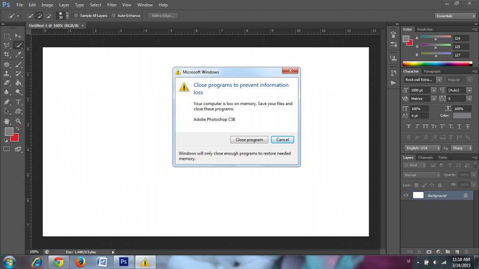Toggle Strikethrough in Character panel

[x=468, y=126]
